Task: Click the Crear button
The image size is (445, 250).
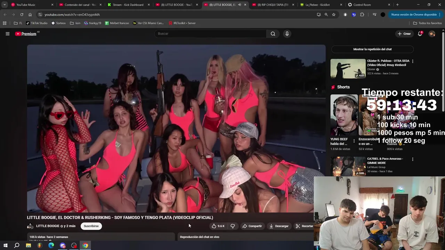Action: click(x=404, y=34)
